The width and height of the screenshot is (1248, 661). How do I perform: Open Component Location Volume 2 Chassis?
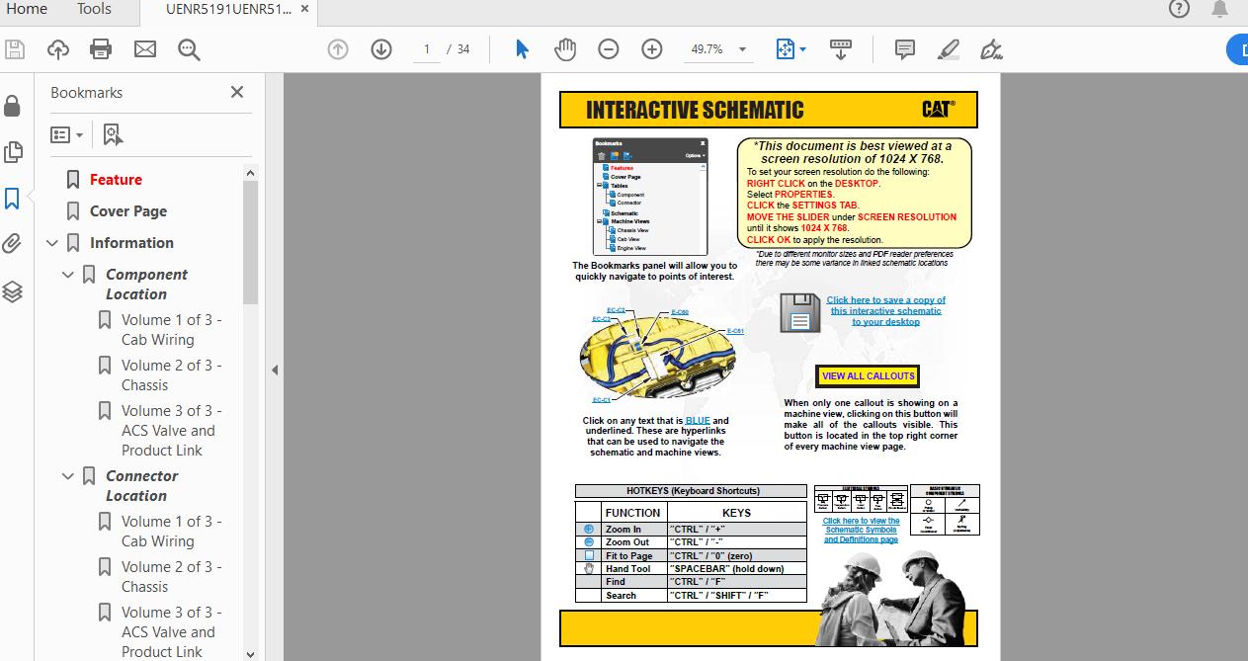(171, 375)
